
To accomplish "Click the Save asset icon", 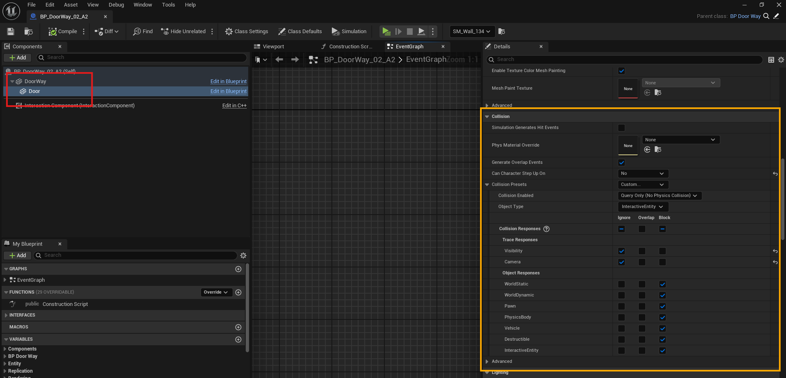I will coord(11,32).
